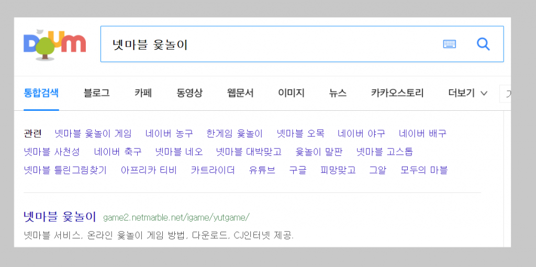The height and width of the screenshot is (267, 536).
Task: Click related search 네이버 농구
Action: coord(169,134)
